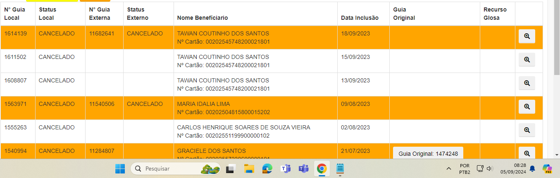Open magnifier details for guia 1614139
The image size is (560, 178).
point(527,36)
